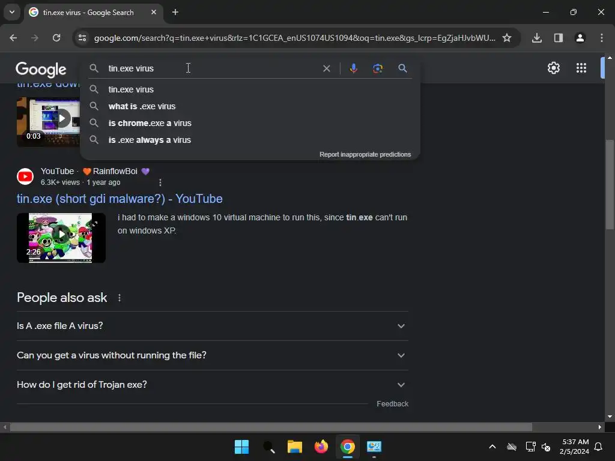Open Windows taskbar search
Viewport: 615px width, 461px height.
[x=268, y=447]
